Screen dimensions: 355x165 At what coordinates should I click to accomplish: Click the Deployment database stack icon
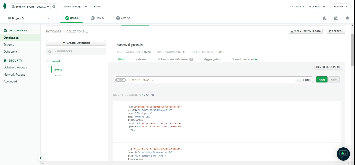tap(5, 31)
